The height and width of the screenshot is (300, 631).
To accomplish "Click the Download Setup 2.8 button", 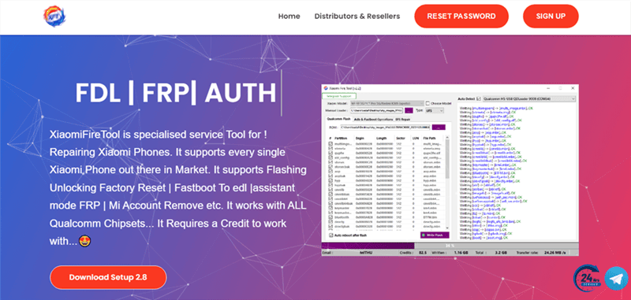I will coord(108,277).
